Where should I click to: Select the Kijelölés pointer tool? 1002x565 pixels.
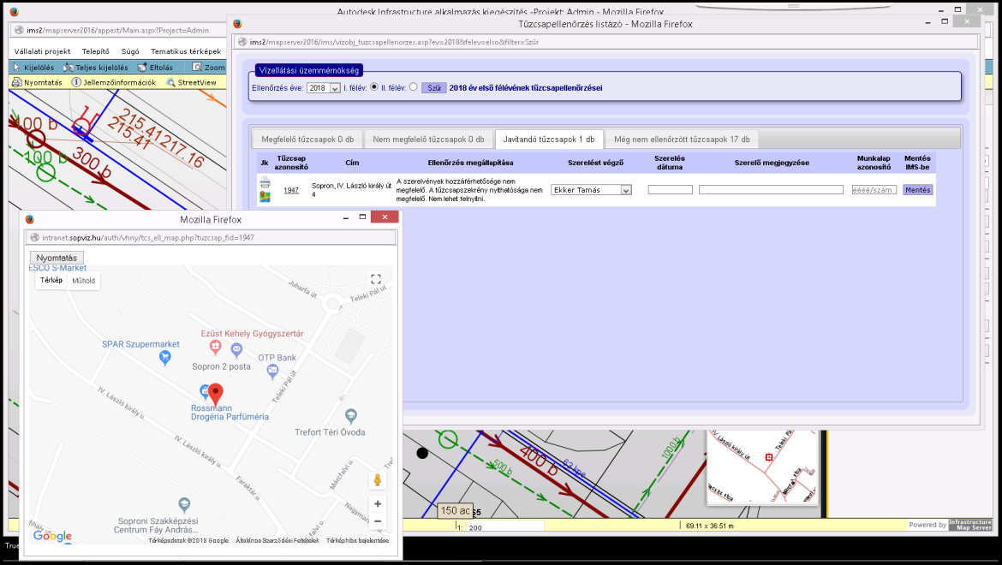33,67
